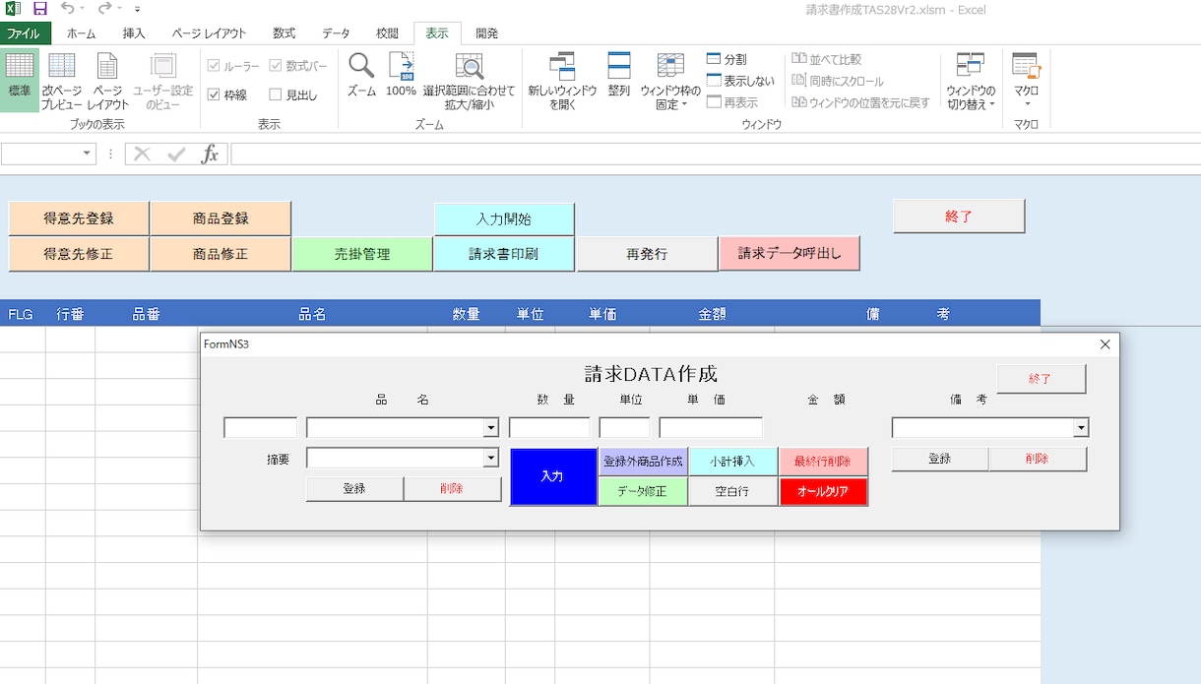This screenshot has height=684, width=1201.
Task: Switch to the 挿入 tab
Action: 134,33
